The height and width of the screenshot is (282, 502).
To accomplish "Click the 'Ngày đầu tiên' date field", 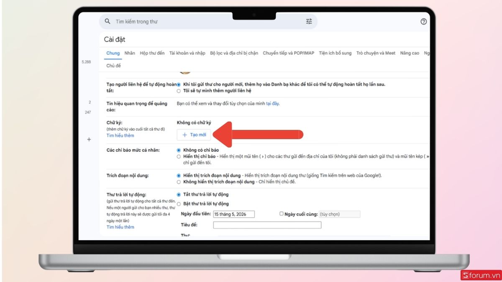I will pos(233,214).
